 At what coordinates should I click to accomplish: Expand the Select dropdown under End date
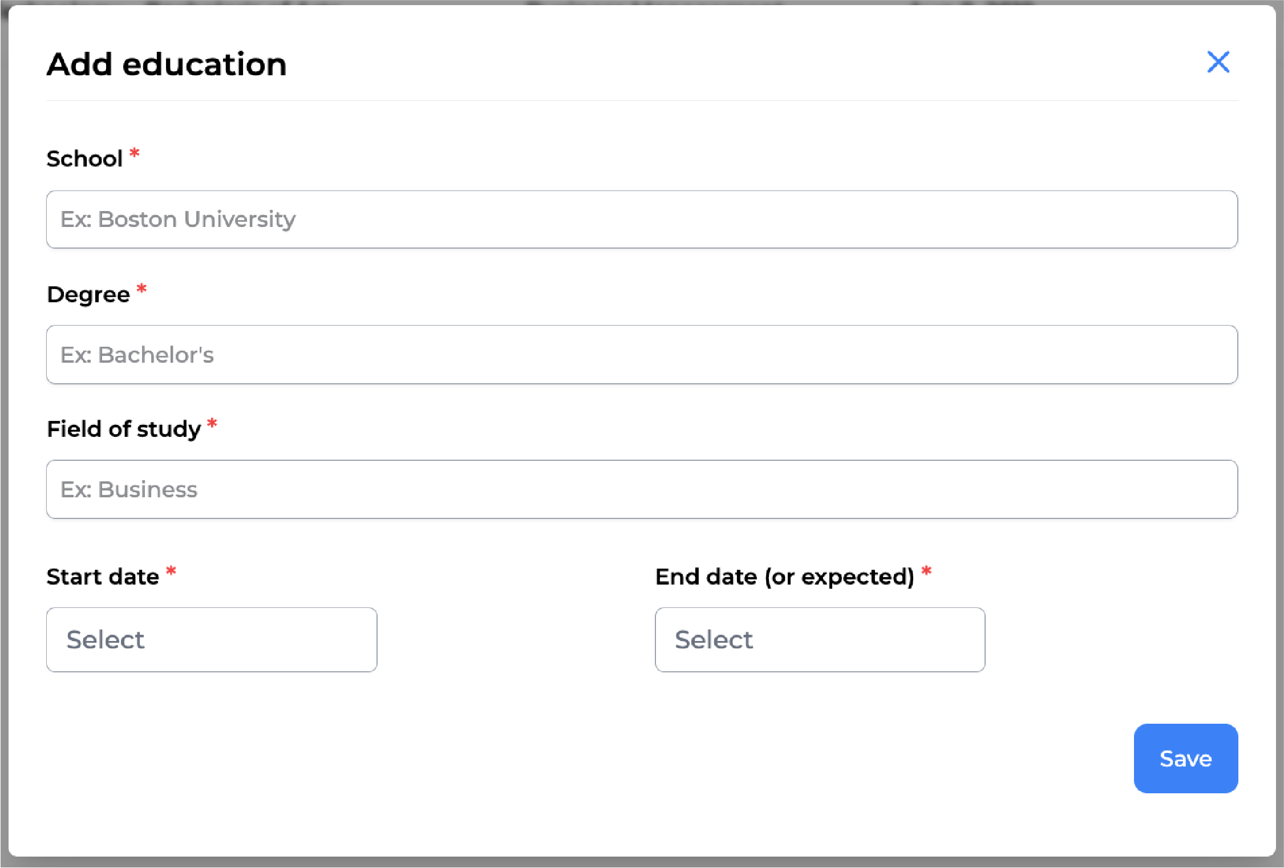point(820,639)
